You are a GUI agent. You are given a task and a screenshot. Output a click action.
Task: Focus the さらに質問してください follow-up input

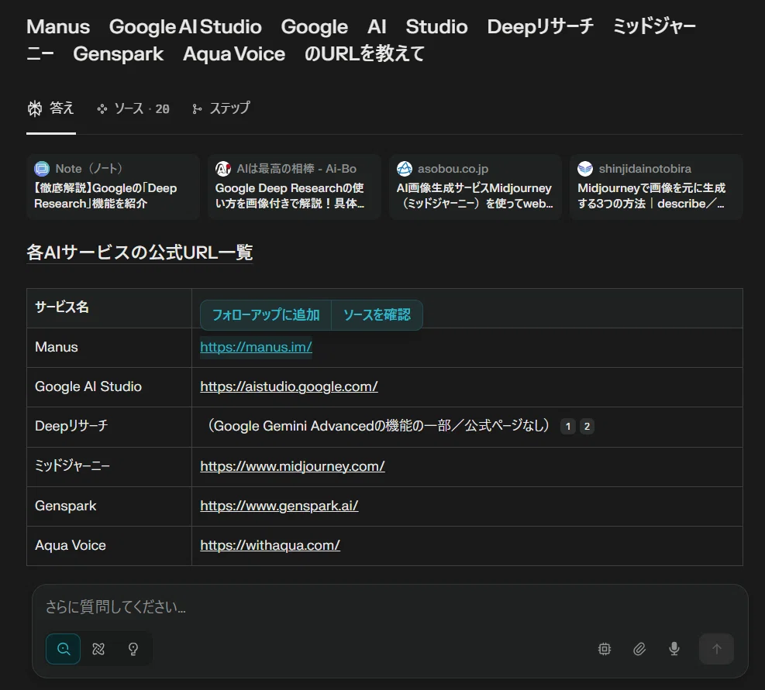pyautogui.click(x=389, y=607)
